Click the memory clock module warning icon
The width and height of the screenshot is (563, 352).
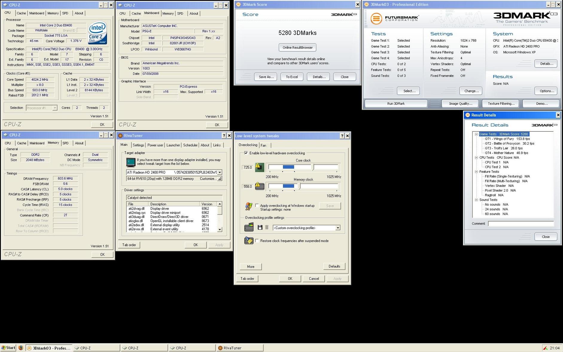(259, 186)
